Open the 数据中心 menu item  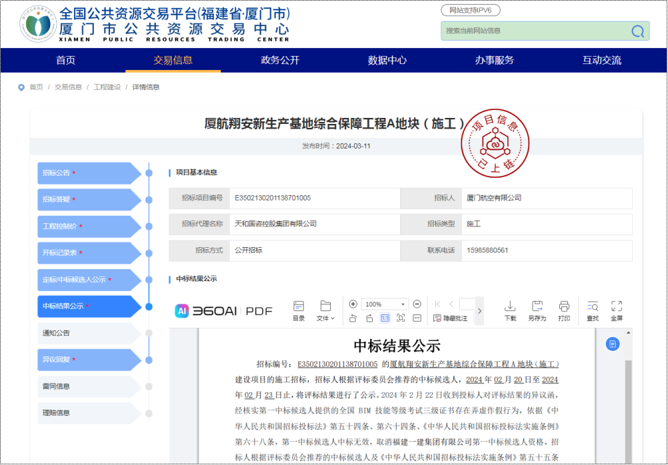(x=387, y=61)
